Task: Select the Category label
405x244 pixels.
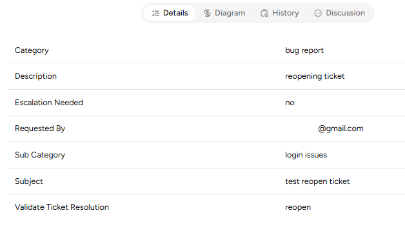Action: click(x=32, y=50)
